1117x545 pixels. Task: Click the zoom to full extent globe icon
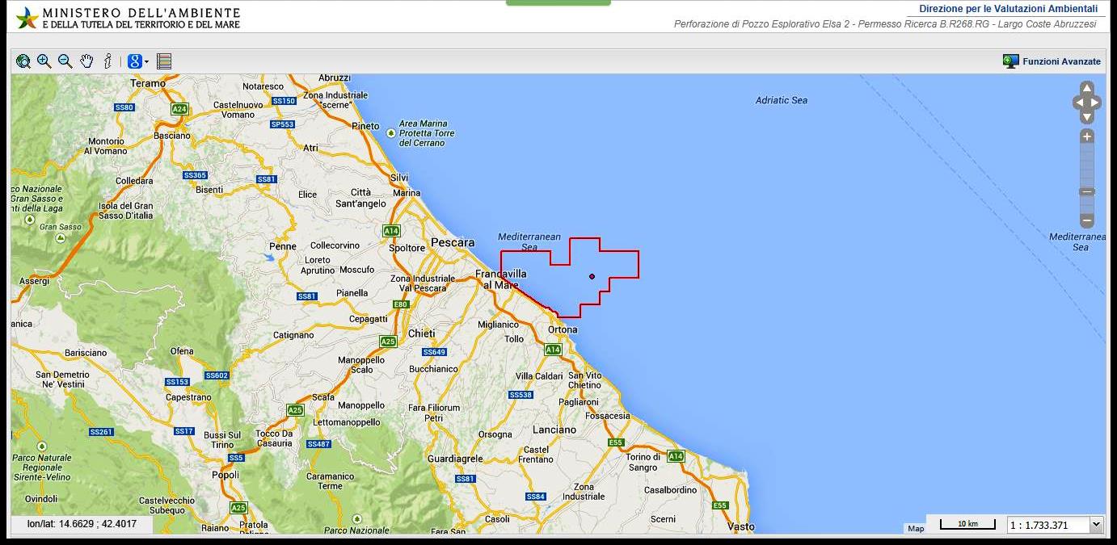23,61
